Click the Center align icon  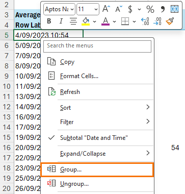tap(73, 21)
